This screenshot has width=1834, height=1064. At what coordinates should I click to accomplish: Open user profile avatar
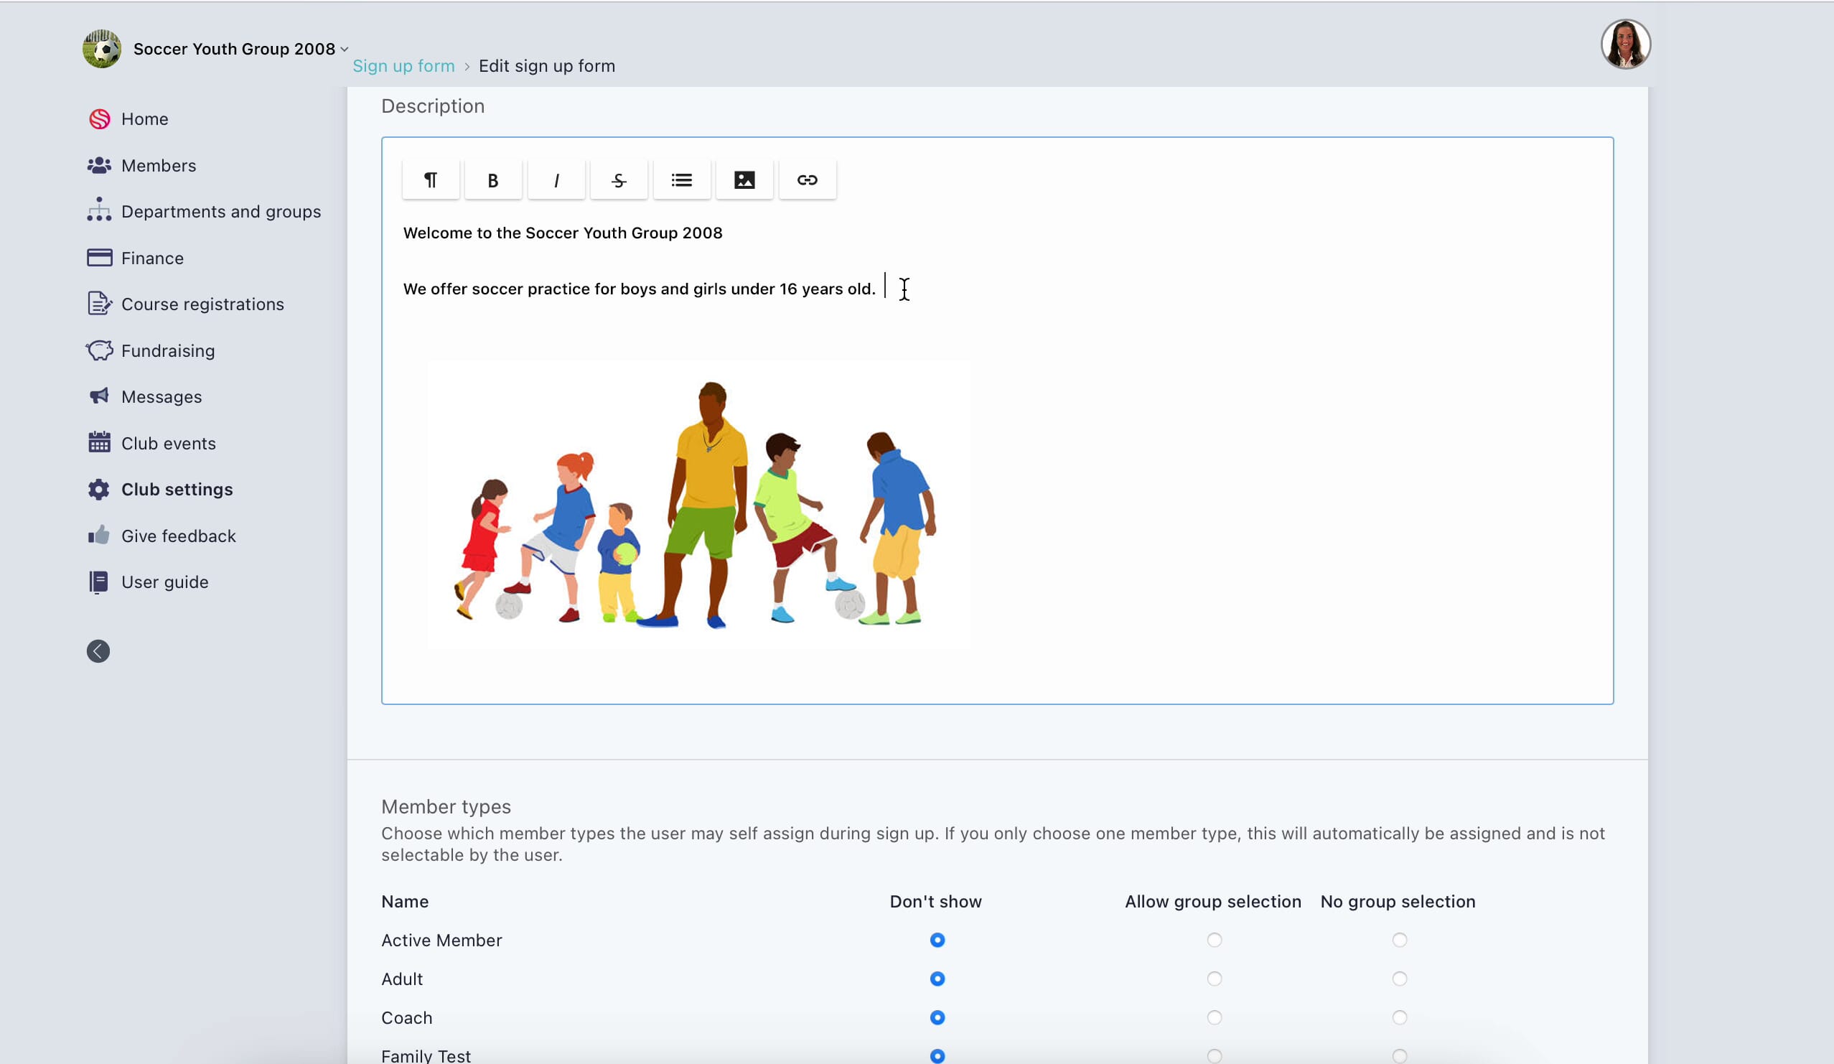pyautogui.click(x=1625, y=45)
